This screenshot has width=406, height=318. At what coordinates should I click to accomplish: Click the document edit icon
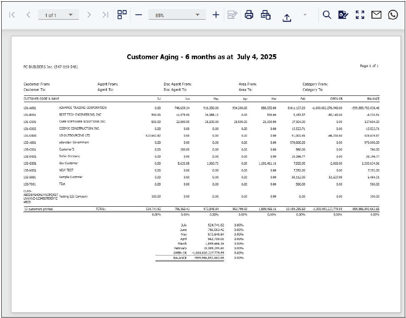tap(343, 15)
